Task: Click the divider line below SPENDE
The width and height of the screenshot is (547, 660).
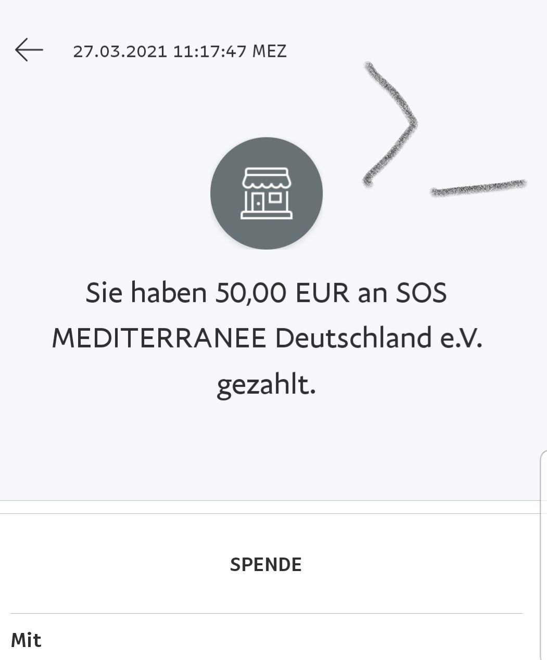Action: [x=266, y=614]
